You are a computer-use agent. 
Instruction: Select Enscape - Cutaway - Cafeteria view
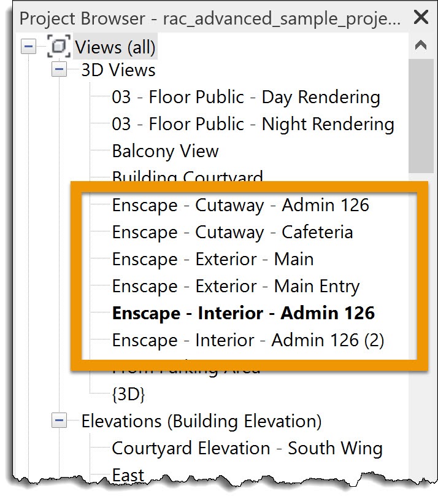[x=232, y=232]
